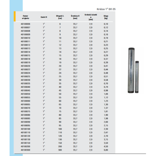Image resolution: width=156 pixels, height=156 pixels.
Task: Click the weight value 3,15 for article 40100130
Action: pos(106,139)
